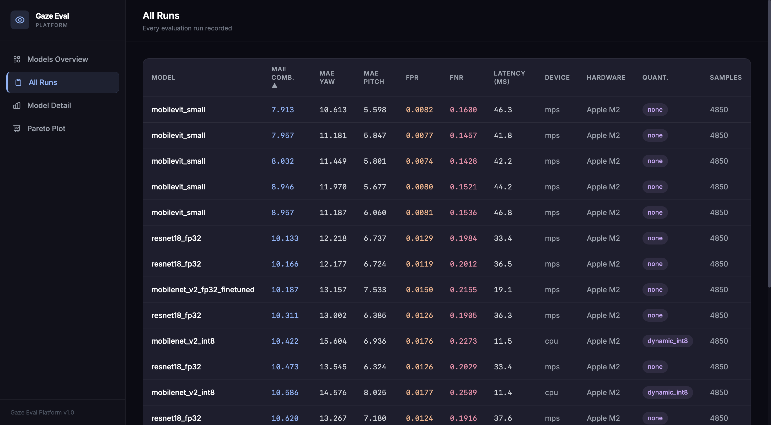Select resnet18_fp32 row with MAE 10.311

tap(447, 315)
